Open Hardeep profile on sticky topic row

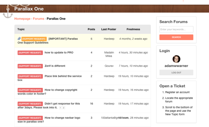click(x=109, y=39)
